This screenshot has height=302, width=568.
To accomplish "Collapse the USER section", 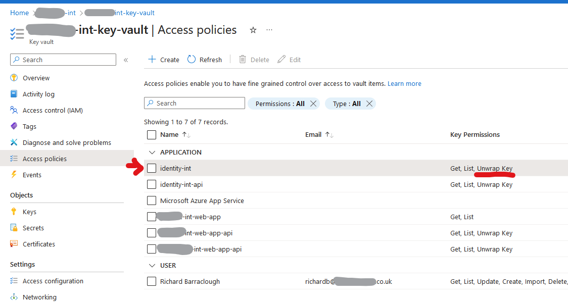I will 152,265.
